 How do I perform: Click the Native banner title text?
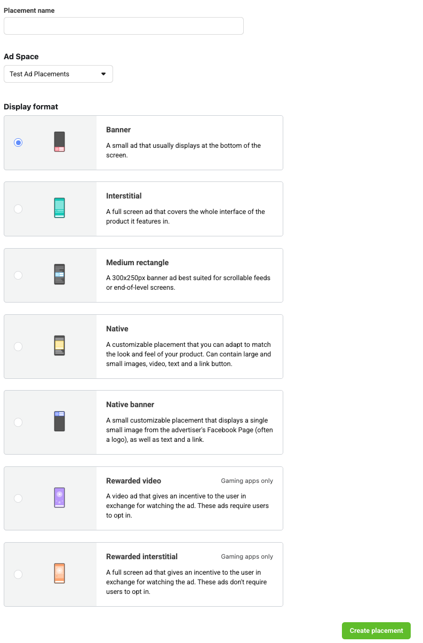coord(130,404)
